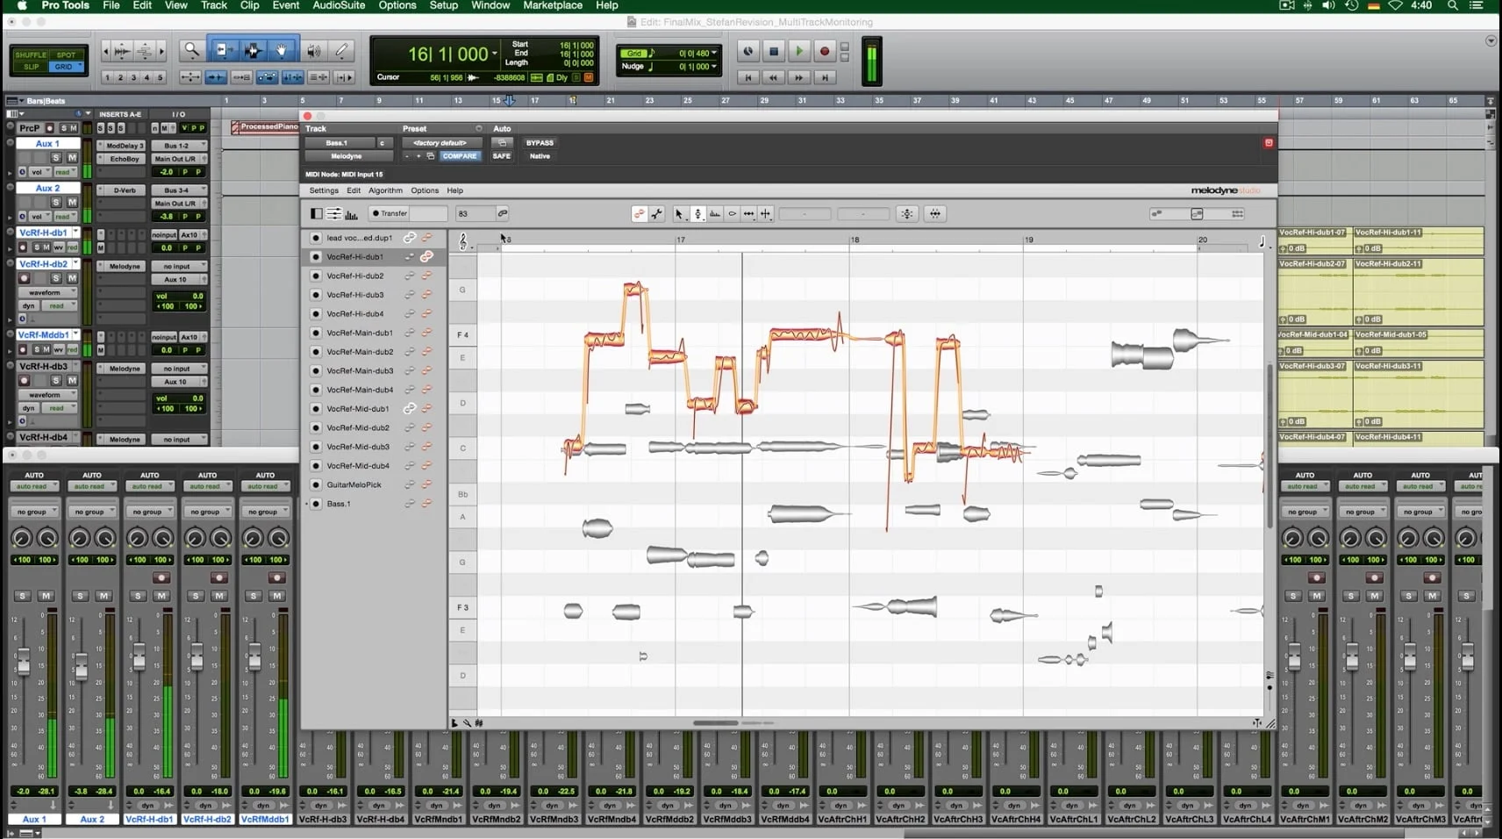Screen dimensions: 1502x839
Task: Click the Return to Zero button
Action: (748, 77)
